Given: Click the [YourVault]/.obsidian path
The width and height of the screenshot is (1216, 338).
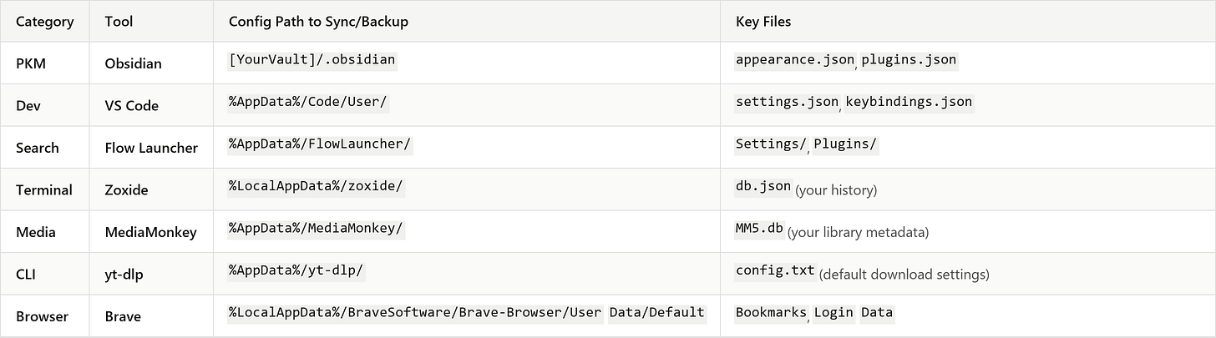Looking at the screenshot, I should coord(312,60).
